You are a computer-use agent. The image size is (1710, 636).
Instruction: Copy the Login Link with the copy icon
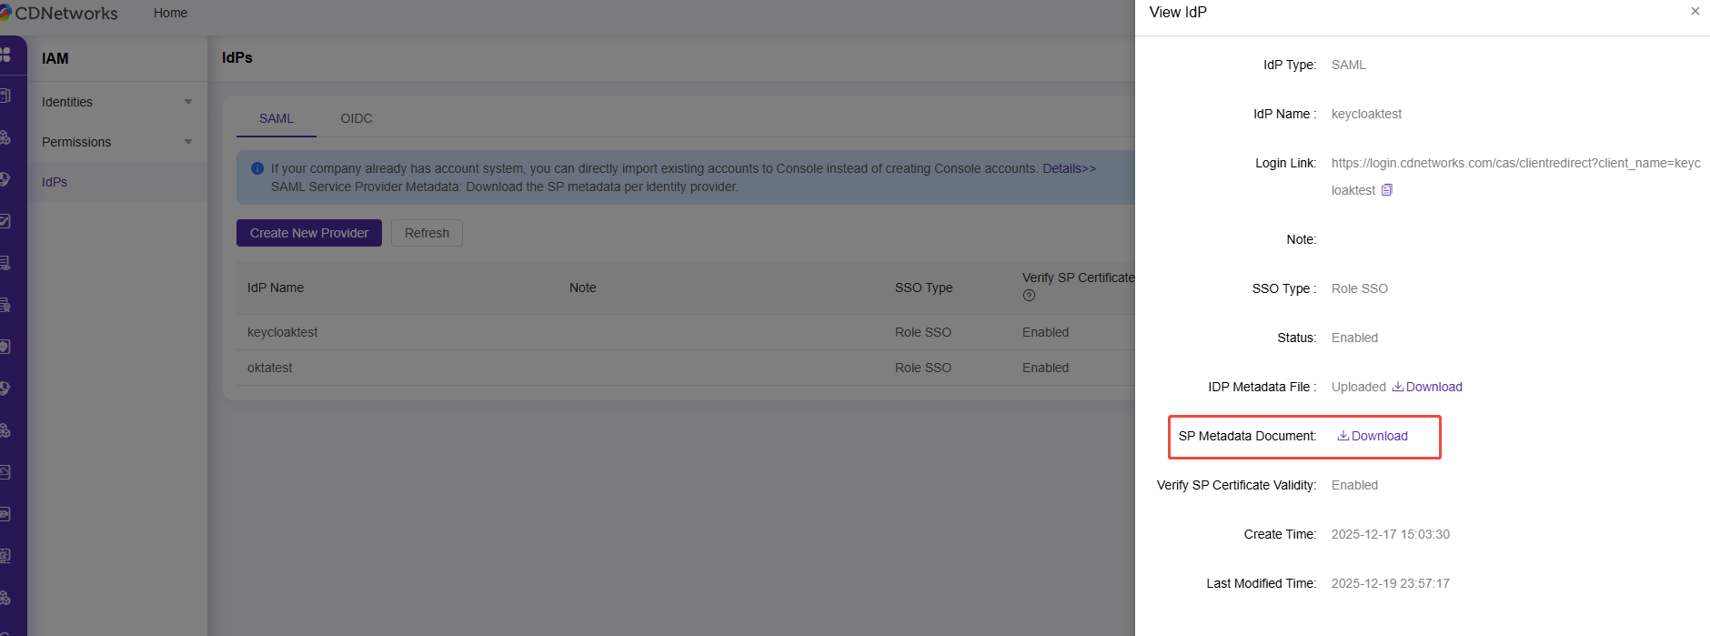click(x=1387, y=190)
